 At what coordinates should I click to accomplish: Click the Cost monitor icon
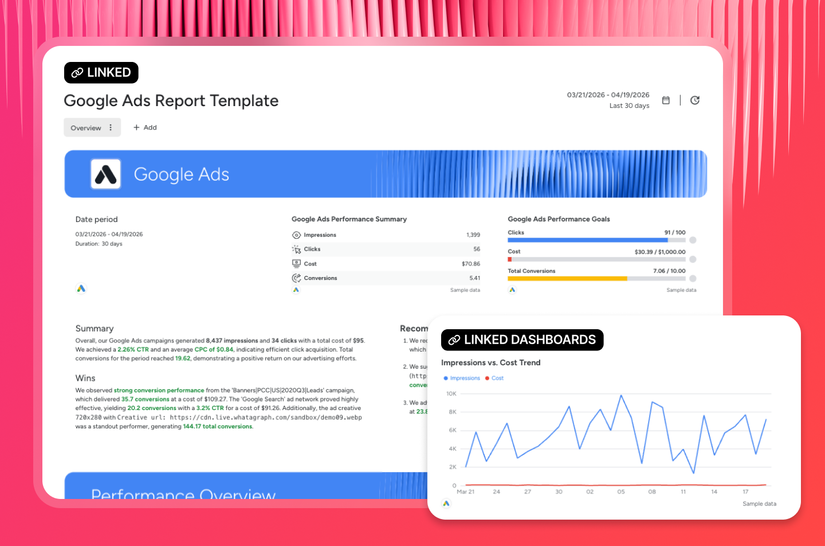296,264
